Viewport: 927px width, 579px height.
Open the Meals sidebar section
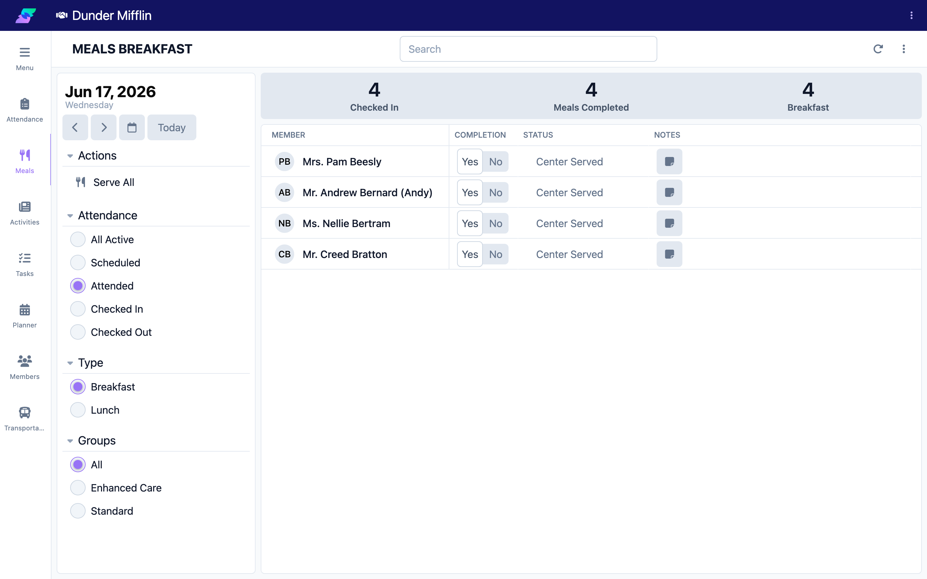pyautogui.click(x=24, y=161)
